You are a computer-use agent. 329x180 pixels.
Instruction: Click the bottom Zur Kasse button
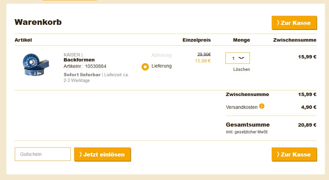pos(294,154)
